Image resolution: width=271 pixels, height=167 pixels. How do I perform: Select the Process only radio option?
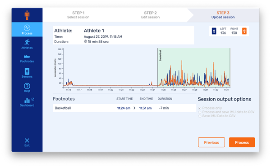click(200, 108)
